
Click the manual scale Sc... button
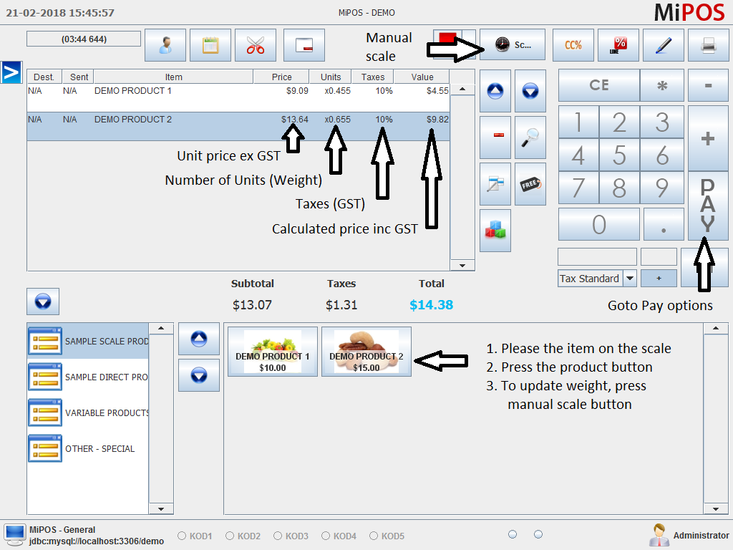pyautogui.click(x=513, y=45)
